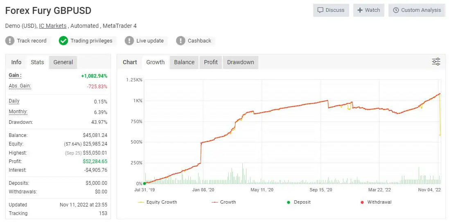Click the Custom Analysis clock icon

point(396,10)
